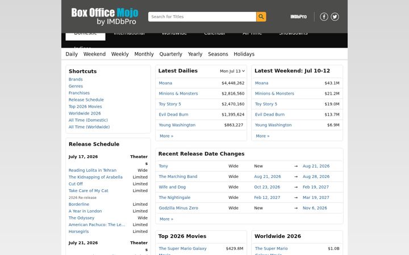Open Horsegirls release link

click(x=78, y=231)
